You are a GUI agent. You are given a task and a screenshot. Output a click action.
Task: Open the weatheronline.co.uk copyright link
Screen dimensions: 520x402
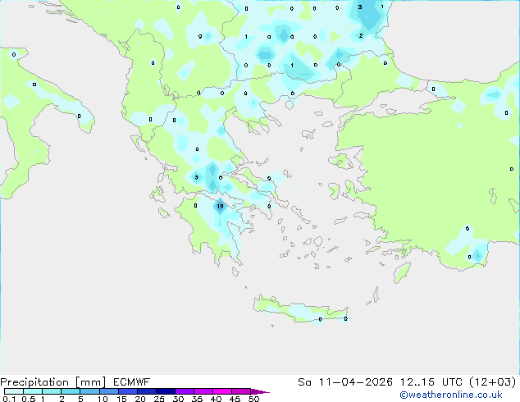pos(451,395)
